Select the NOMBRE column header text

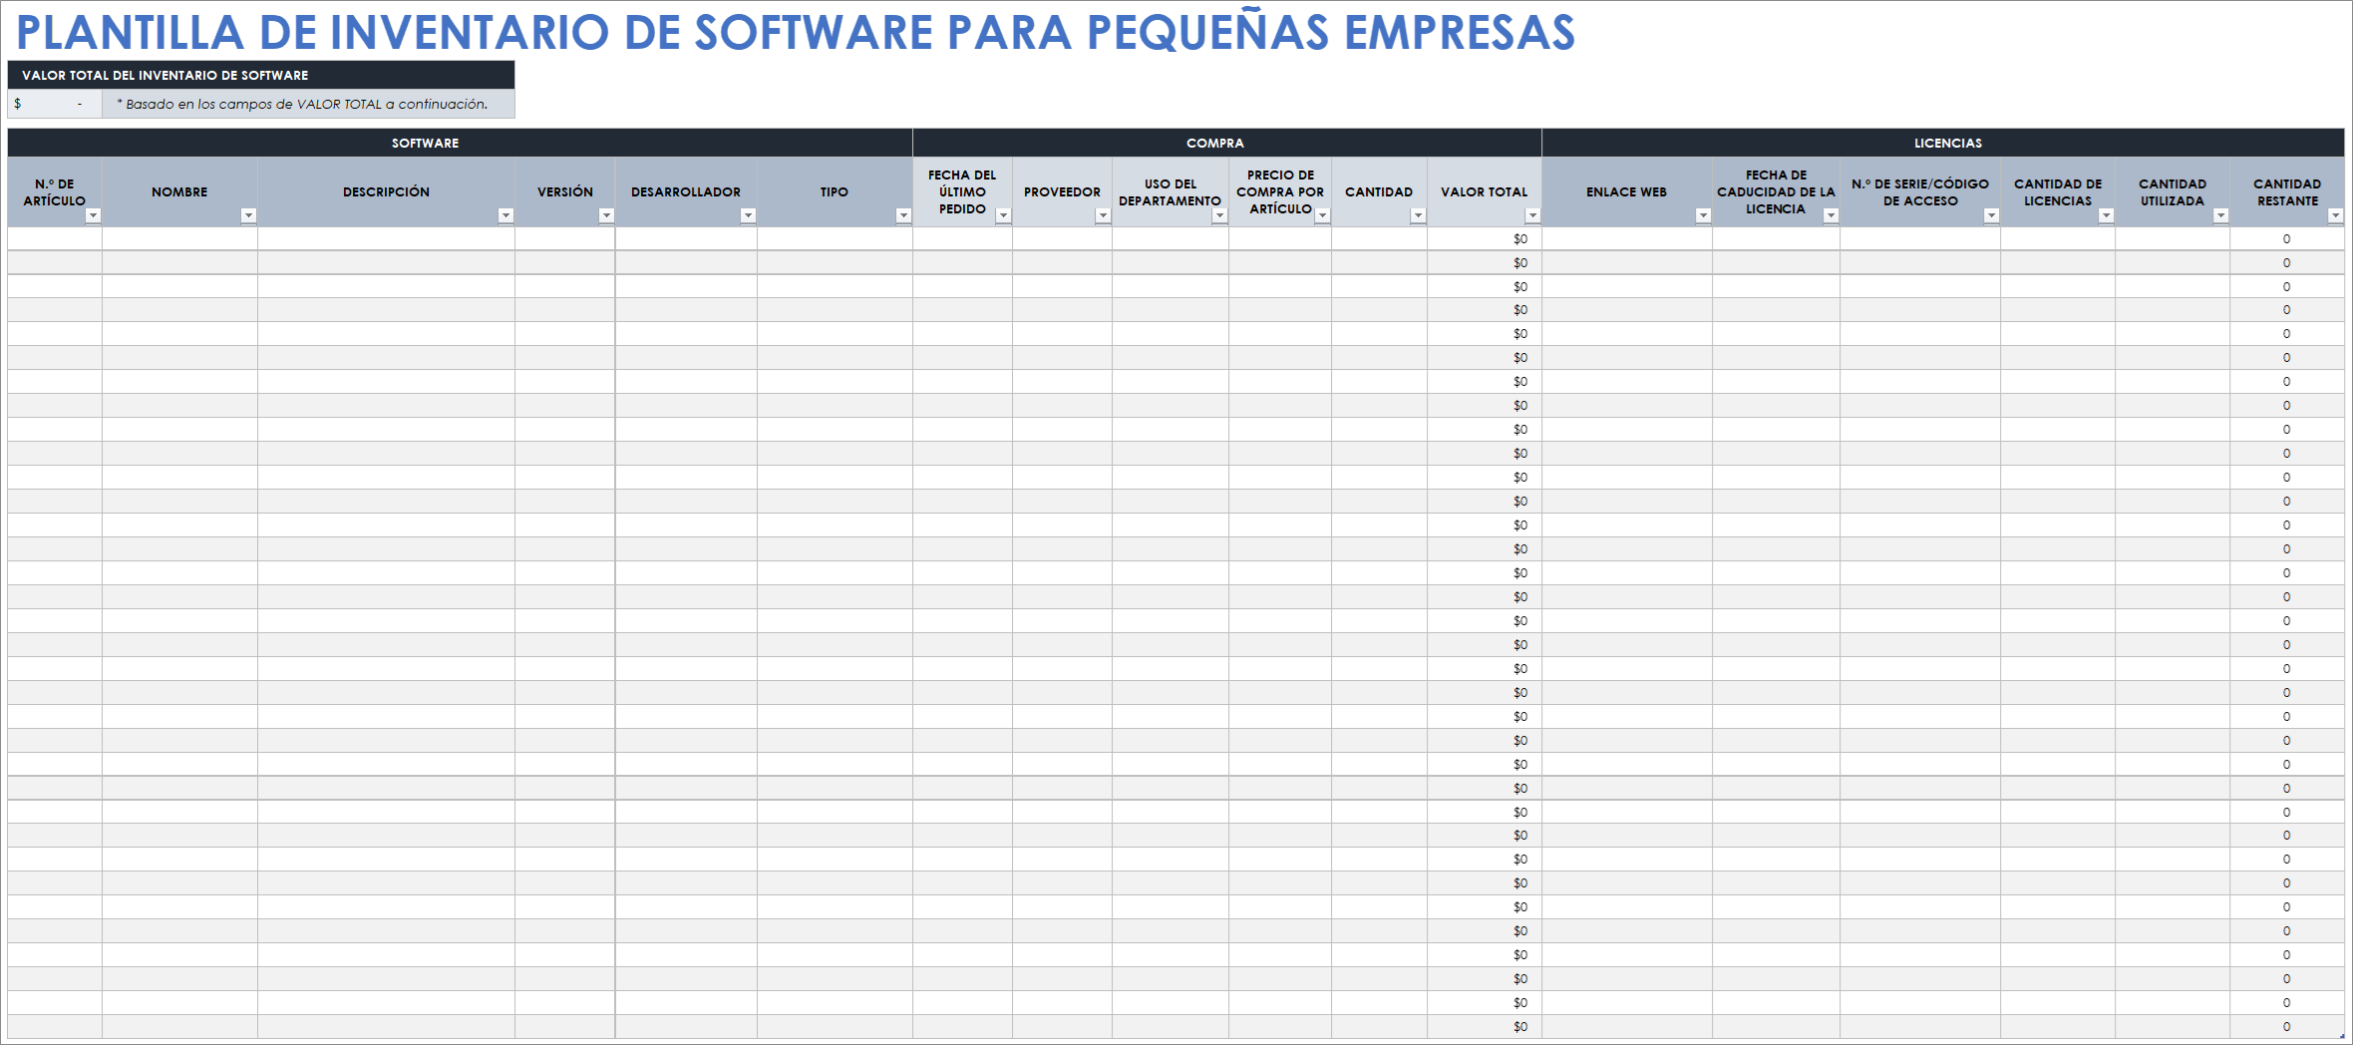179,192
